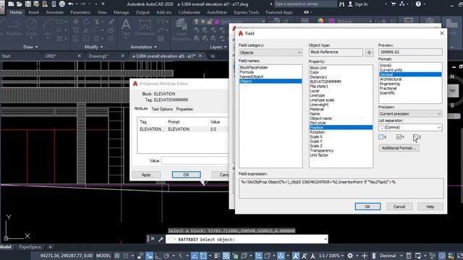Expand the command line history arrow
The image size is (463, 260).
(x=326, y=239)
